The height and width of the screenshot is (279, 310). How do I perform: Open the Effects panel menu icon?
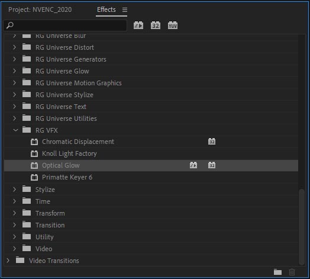[x=125, y=9]
